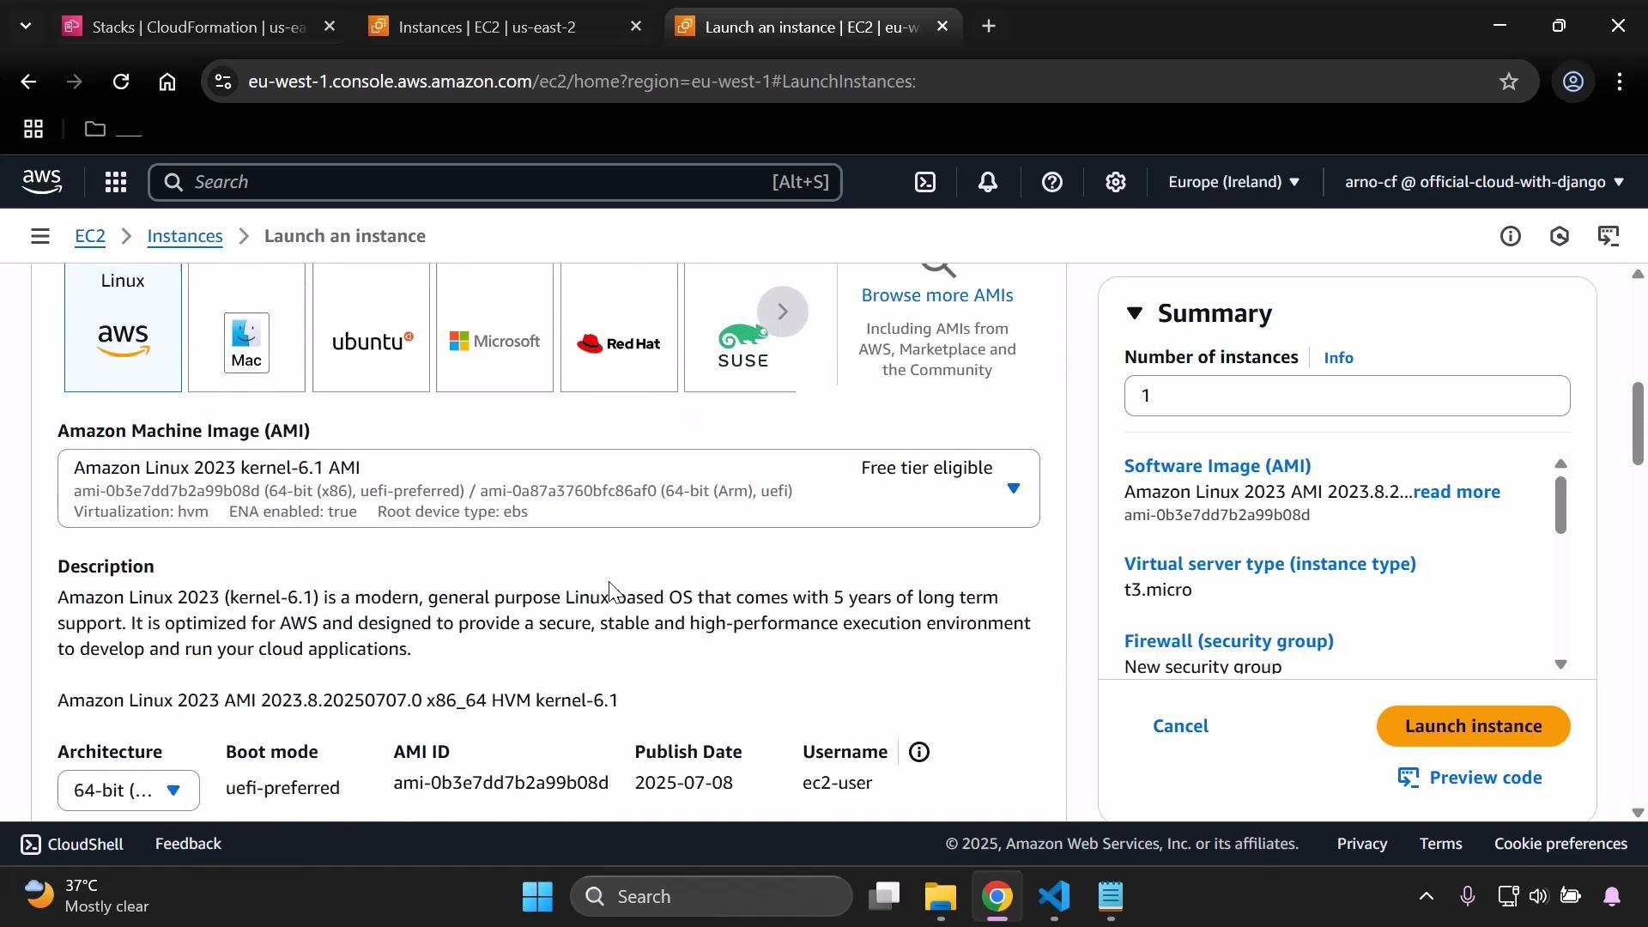Image resolution: width=1648 pixels, height=927 pixels.
Task: Focus the AWS console search box
Action: 494,182
